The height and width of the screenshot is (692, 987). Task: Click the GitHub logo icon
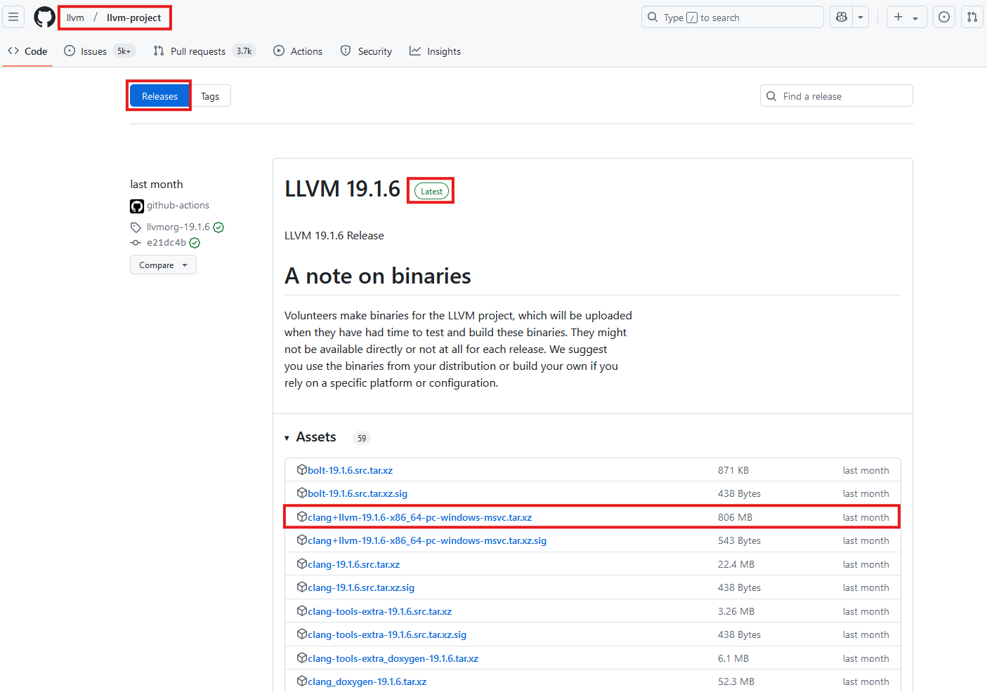[44, 17]
